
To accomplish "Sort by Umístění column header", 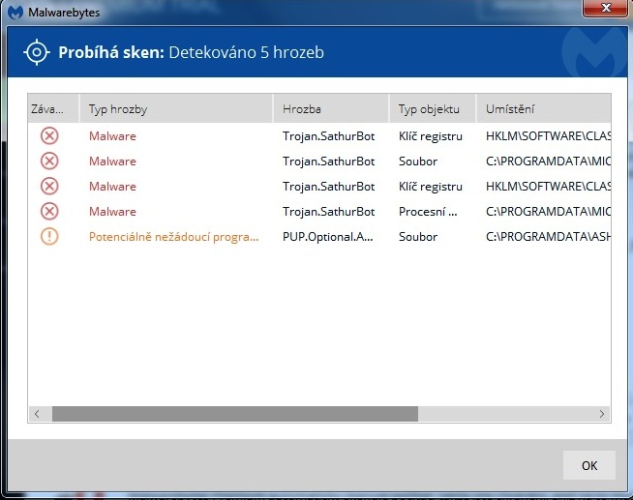I will pyautogui.click(x=543, y=108).
